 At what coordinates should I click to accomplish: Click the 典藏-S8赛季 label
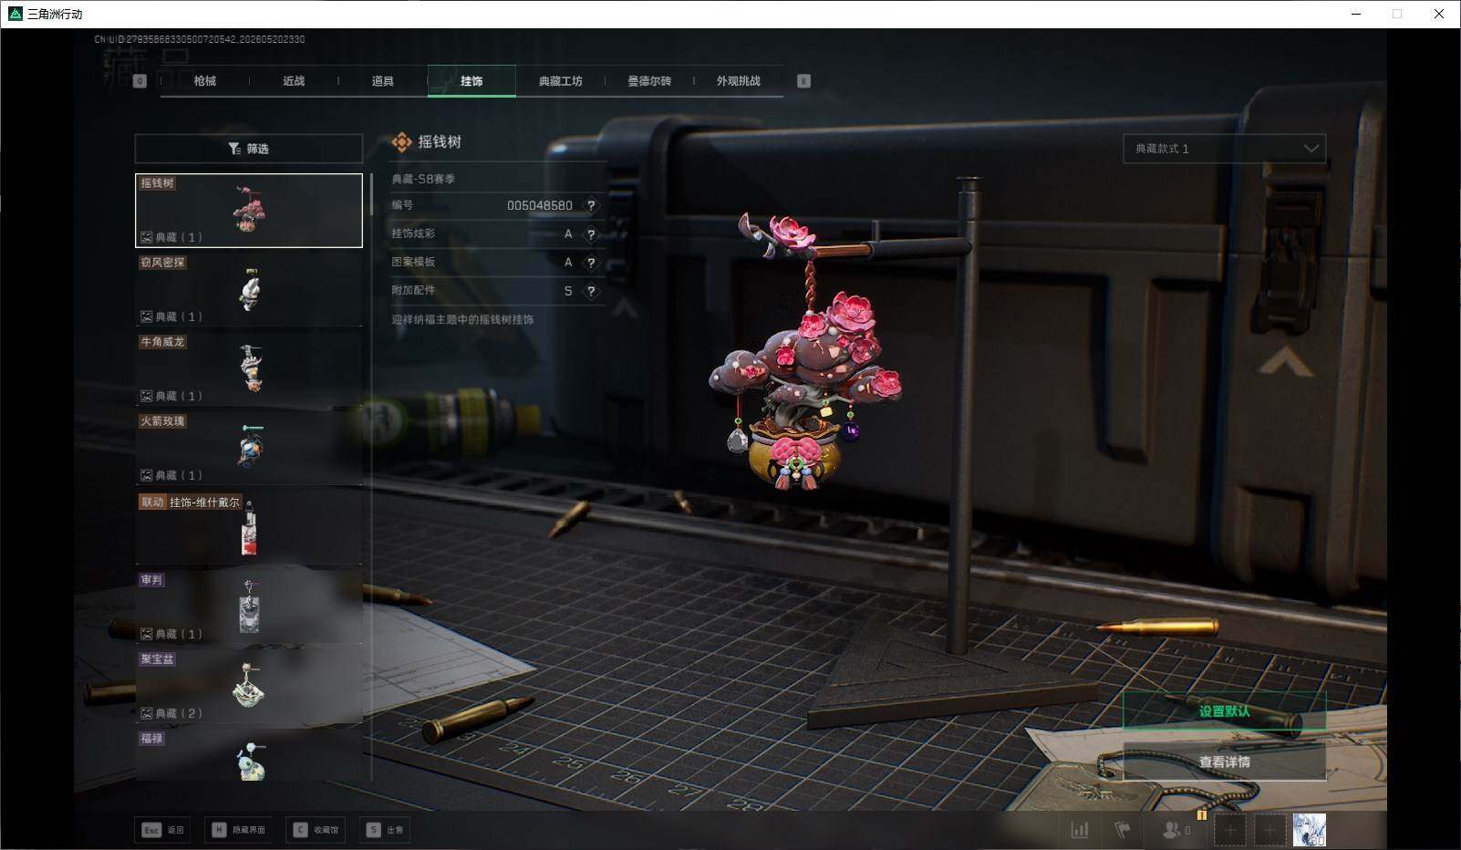pos(423,179)
